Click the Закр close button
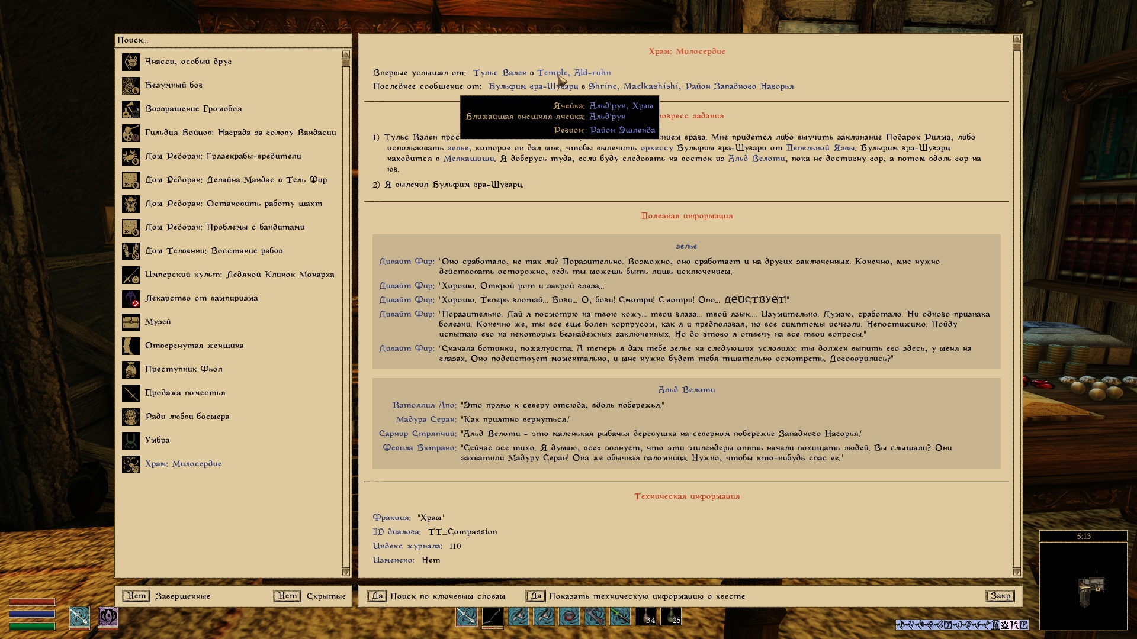 (x=1000, y=596)
